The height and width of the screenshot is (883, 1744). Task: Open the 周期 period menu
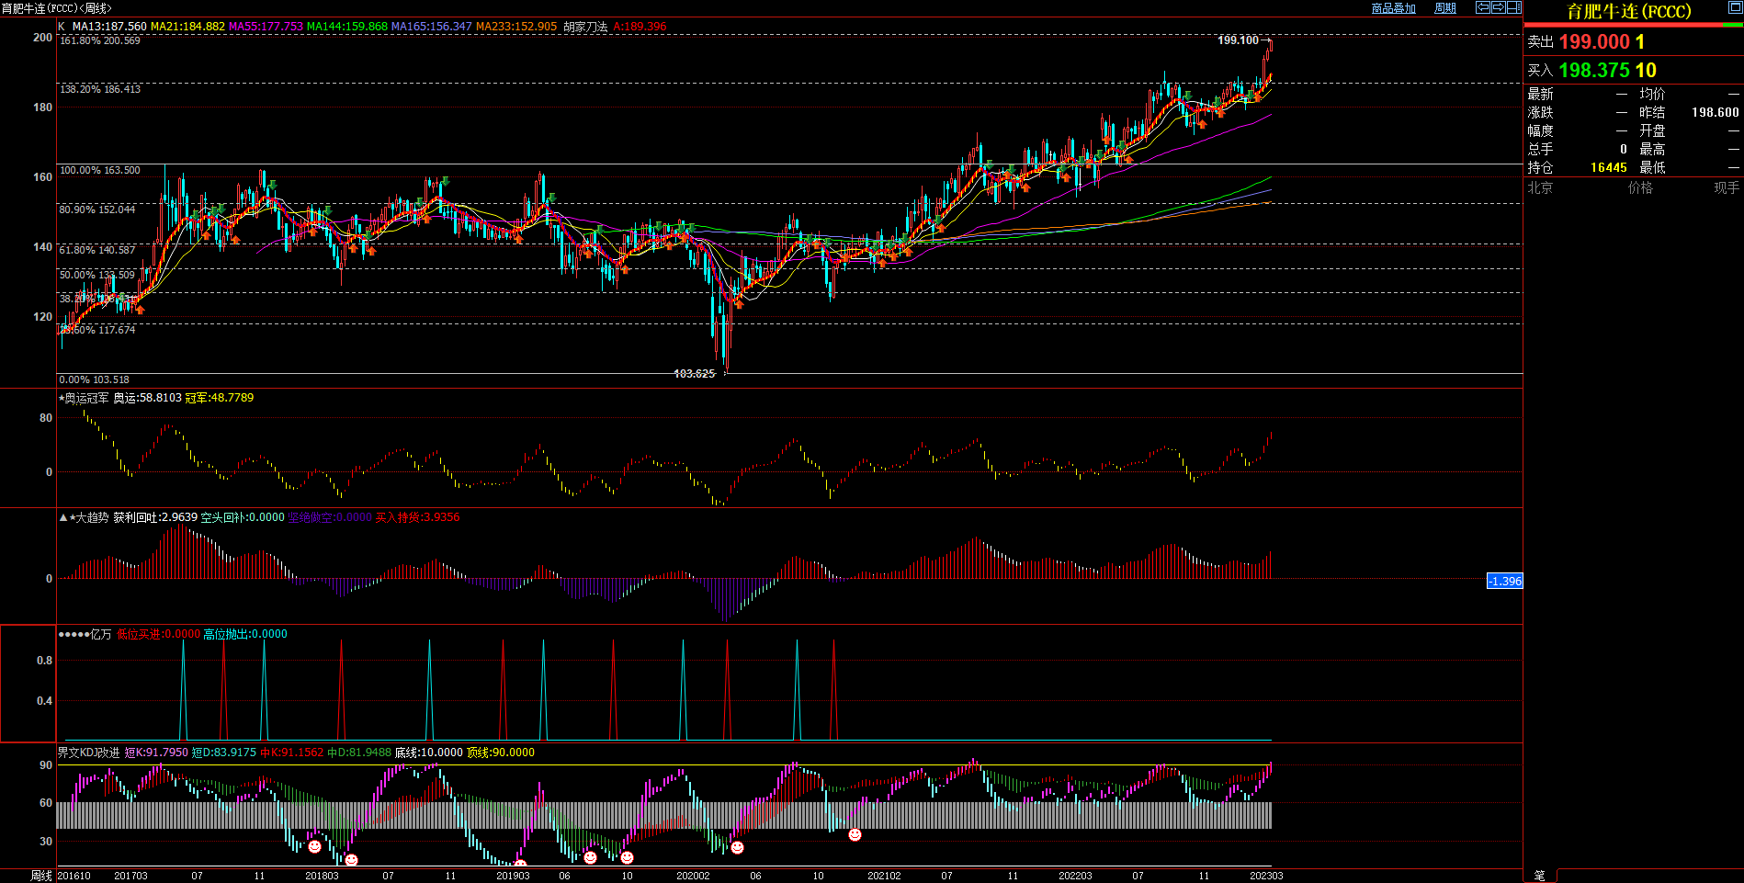(x=1445, y=8)
